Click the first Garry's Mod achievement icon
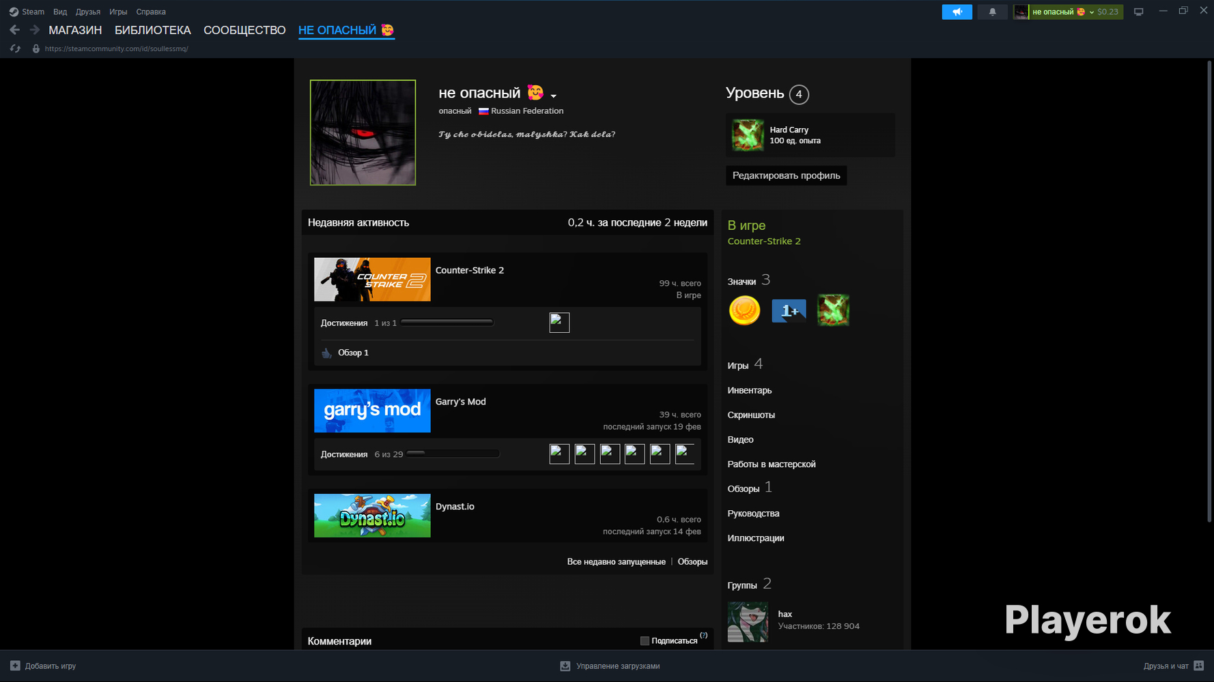The image size is (1214, 682). pos(559,454)
